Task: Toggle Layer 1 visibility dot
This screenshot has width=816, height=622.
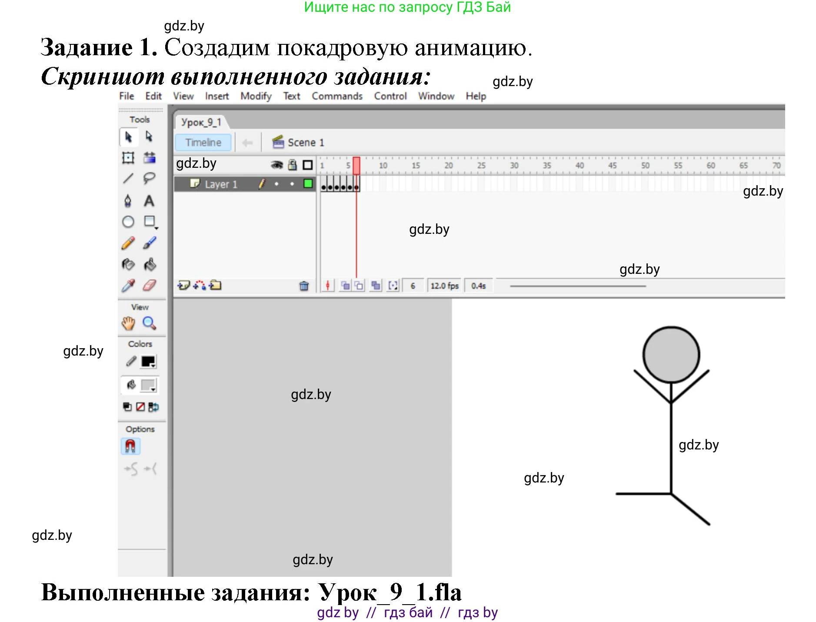Action: [276, 184]
